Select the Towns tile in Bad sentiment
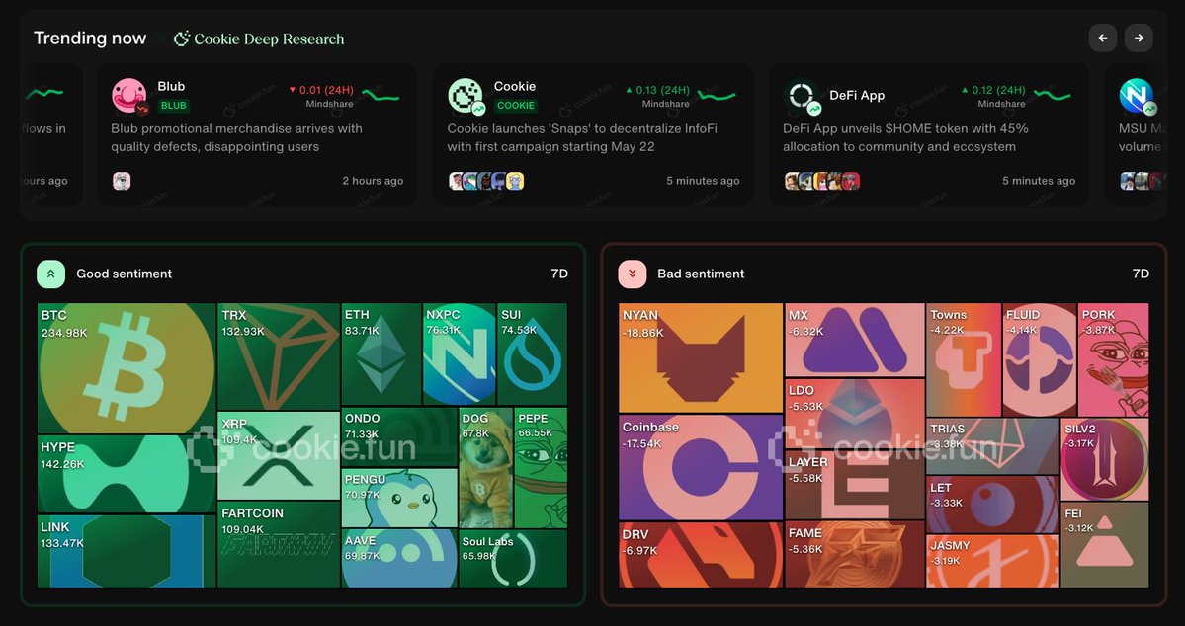The image size is (1185, 626). point(964,359)
